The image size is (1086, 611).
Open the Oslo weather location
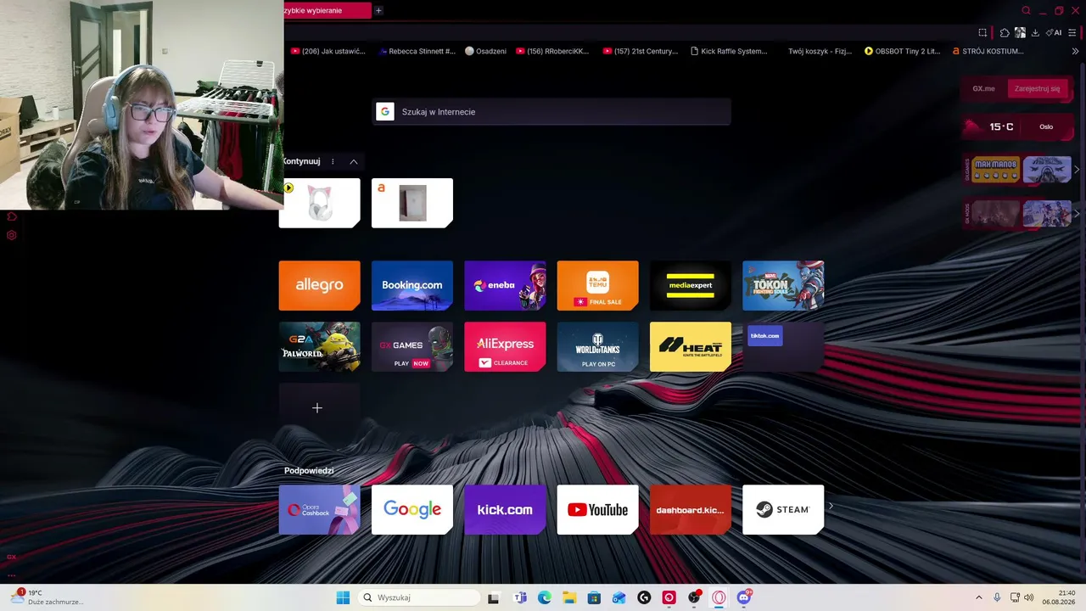click(x=1046, y=126)
